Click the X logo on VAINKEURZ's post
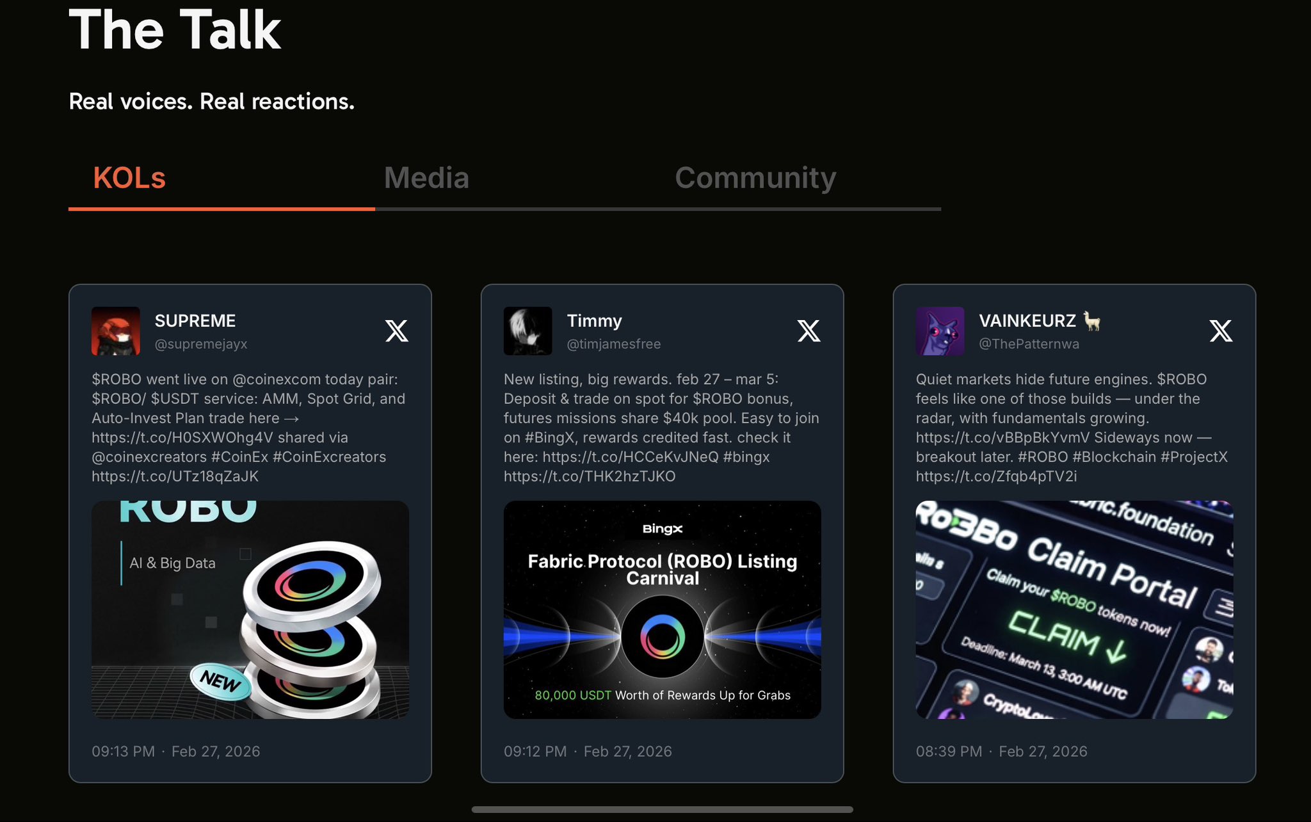 1221,331
